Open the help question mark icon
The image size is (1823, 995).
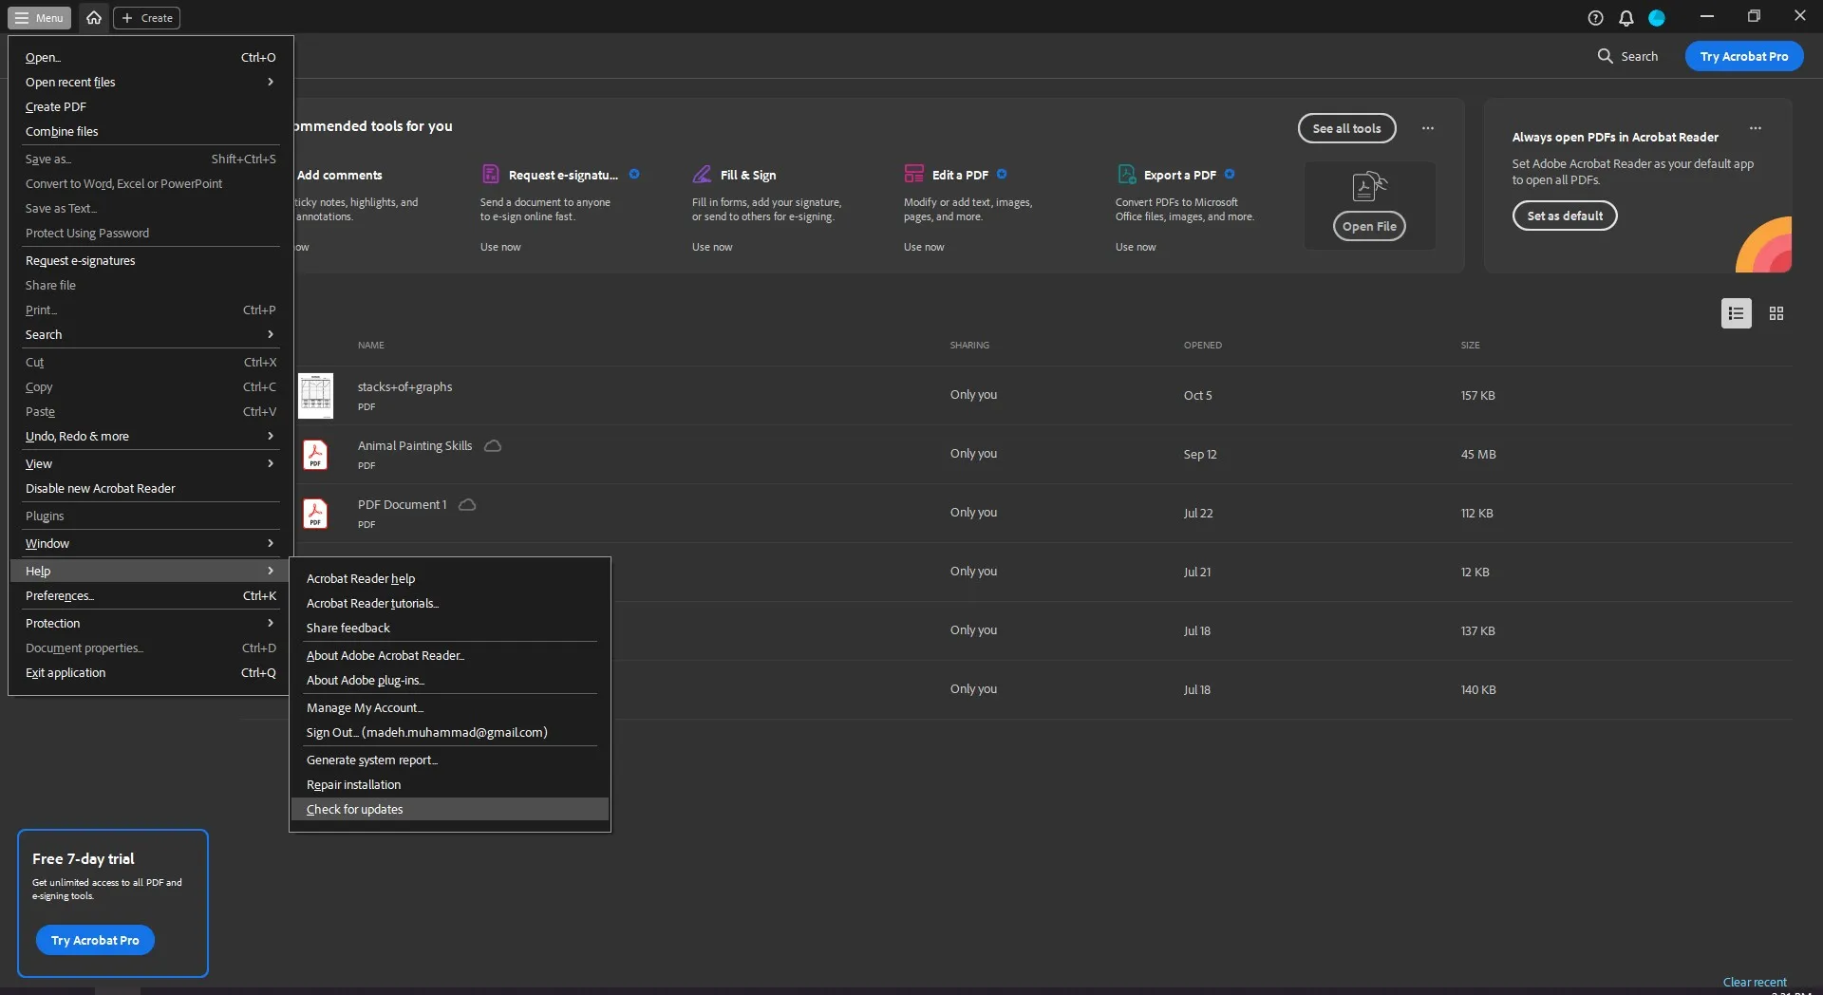[1594, 17]
